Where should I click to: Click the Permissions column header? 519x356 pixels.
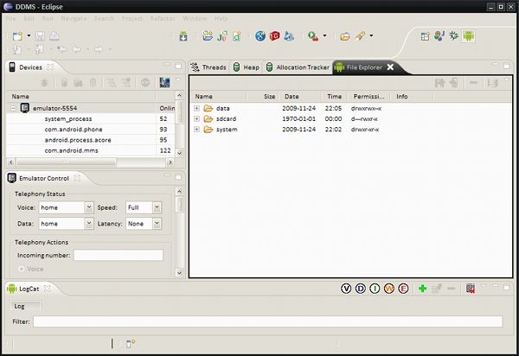[368, 97]
